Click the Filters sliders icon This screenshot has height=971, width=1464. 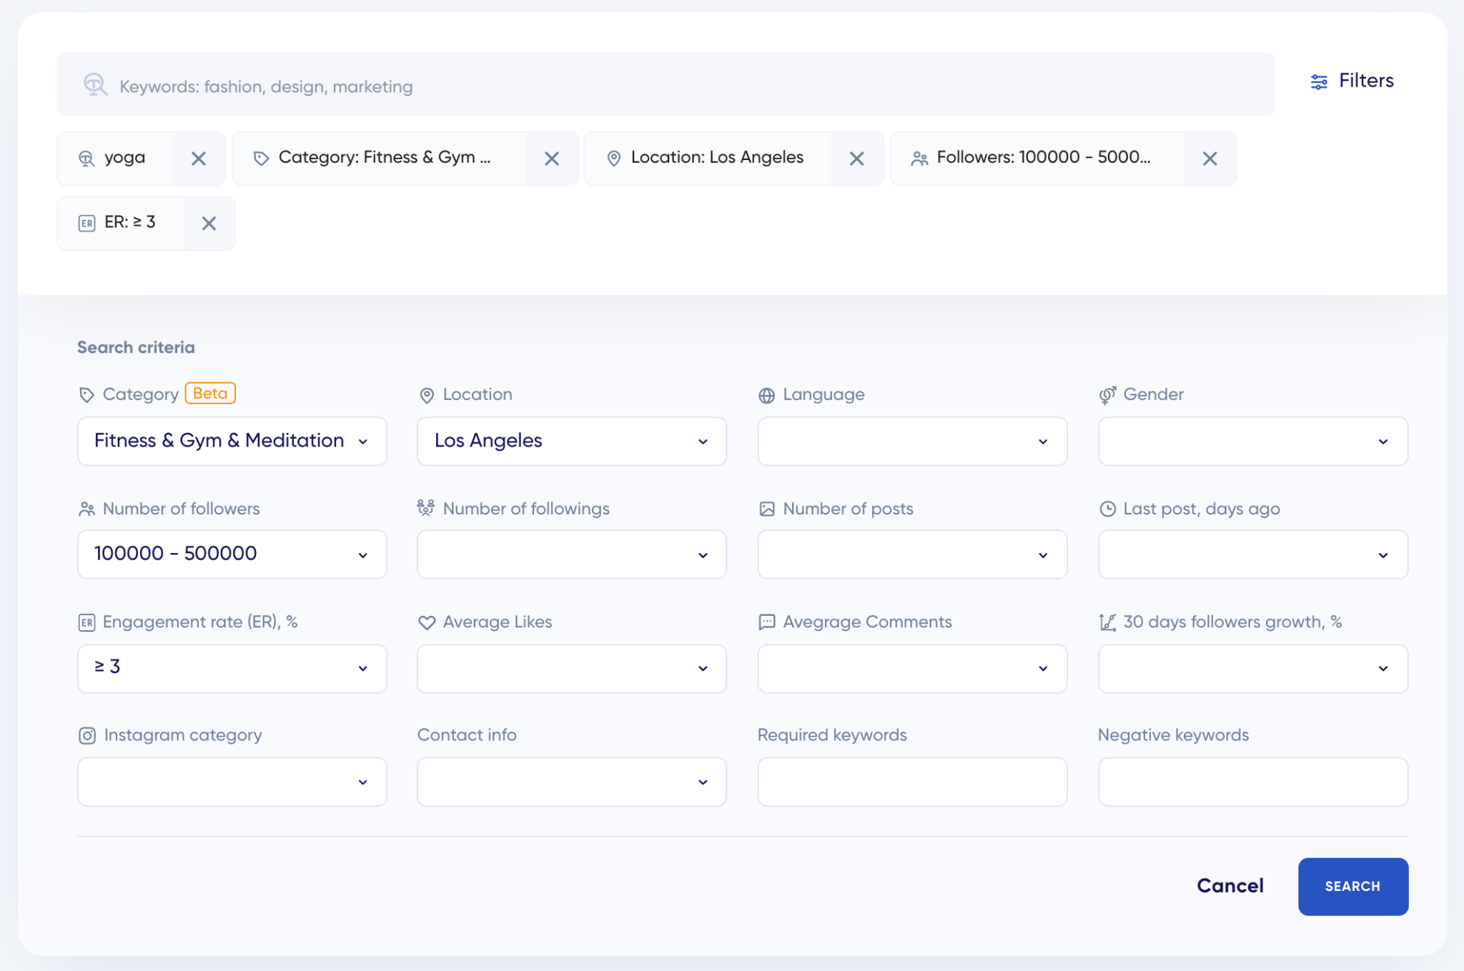click(x=1319, y=81)
